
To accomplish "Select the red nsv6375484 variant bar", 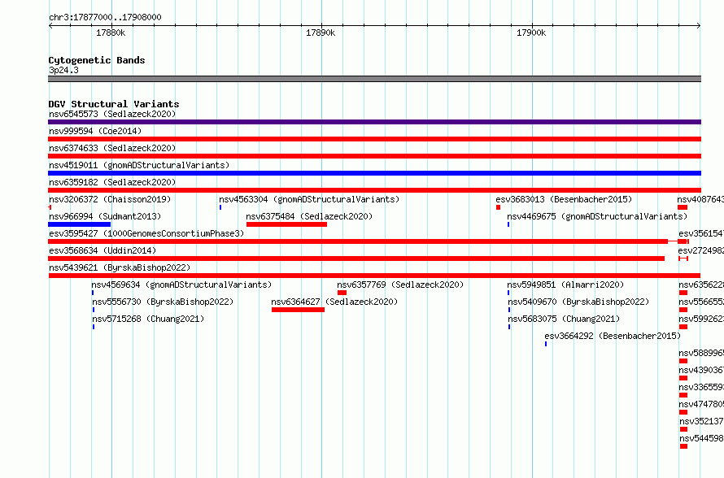I will 286,224.
